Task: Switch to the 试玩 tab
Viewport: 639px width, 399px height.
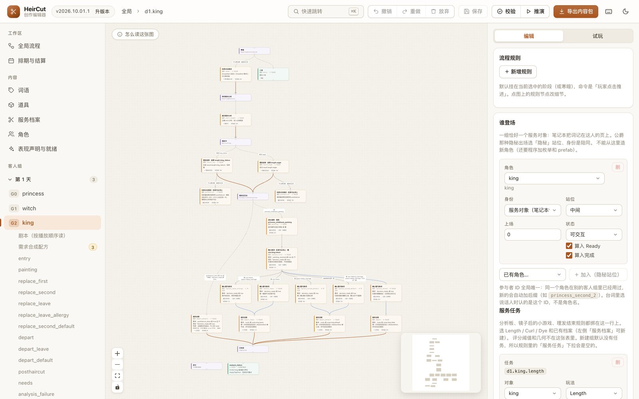Action: pyautogui.click(x=597, y=36)
